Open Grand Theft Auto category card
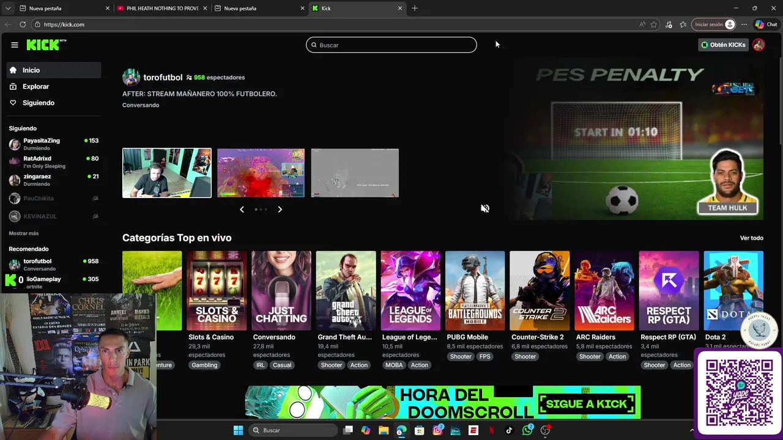The height and width of the screenshot is (440, 783). pyautogui.click(x=346, y=291)
